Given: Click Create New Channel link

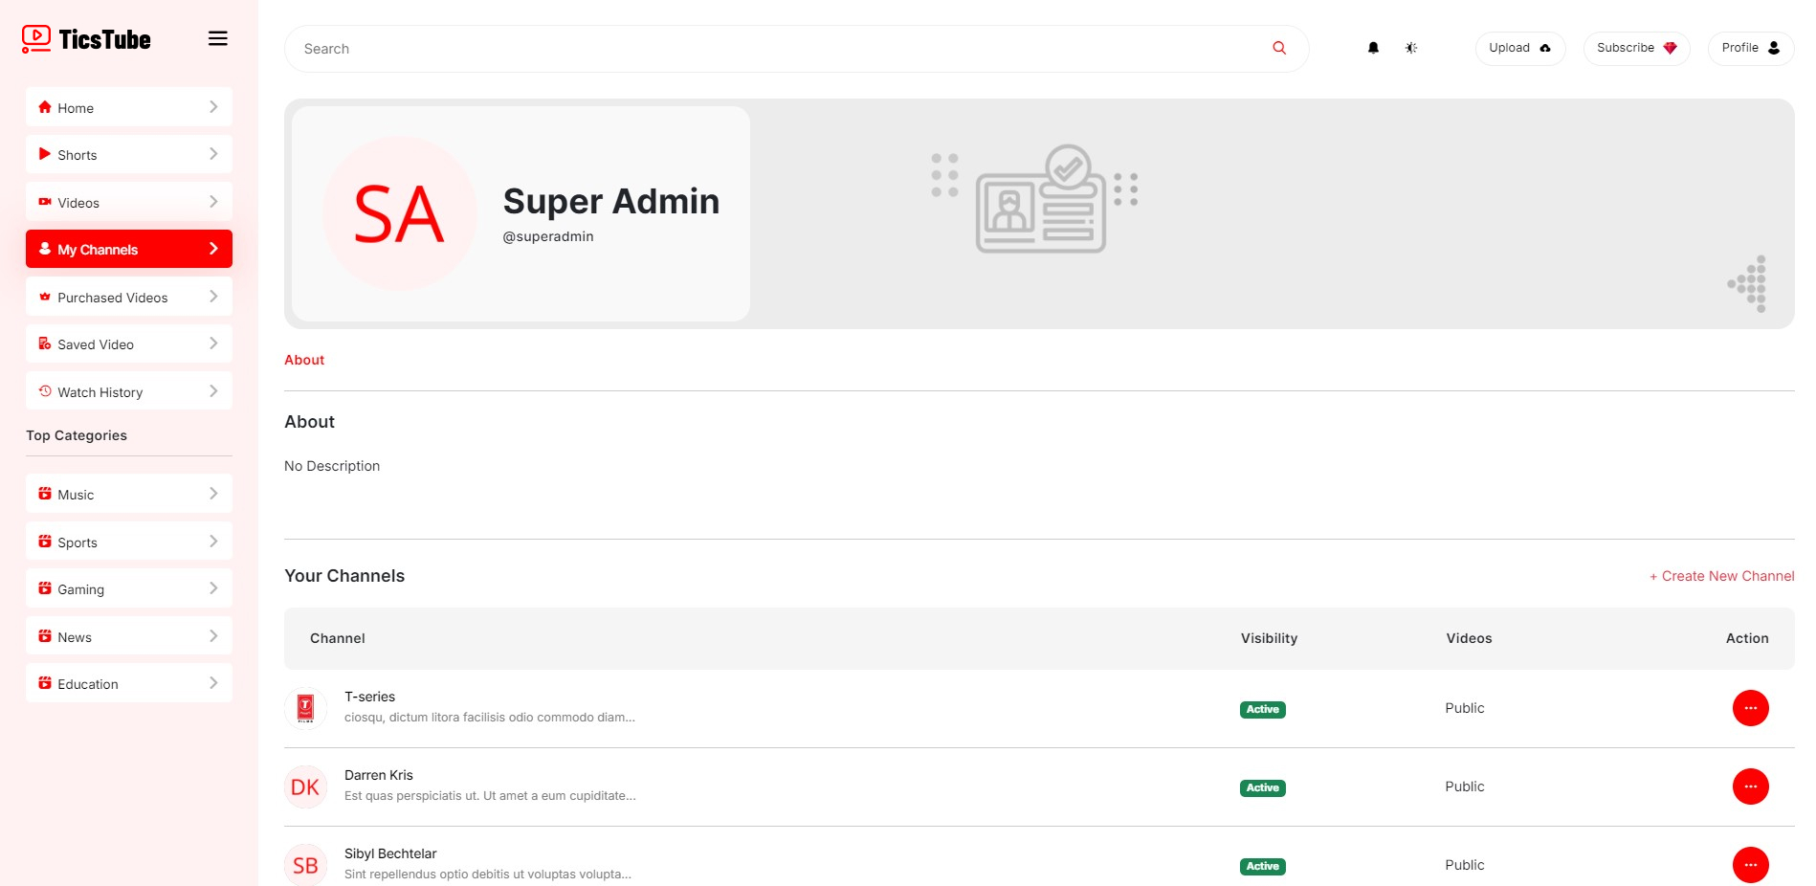Looking at the screenshot, I should tap(1721, 576).
